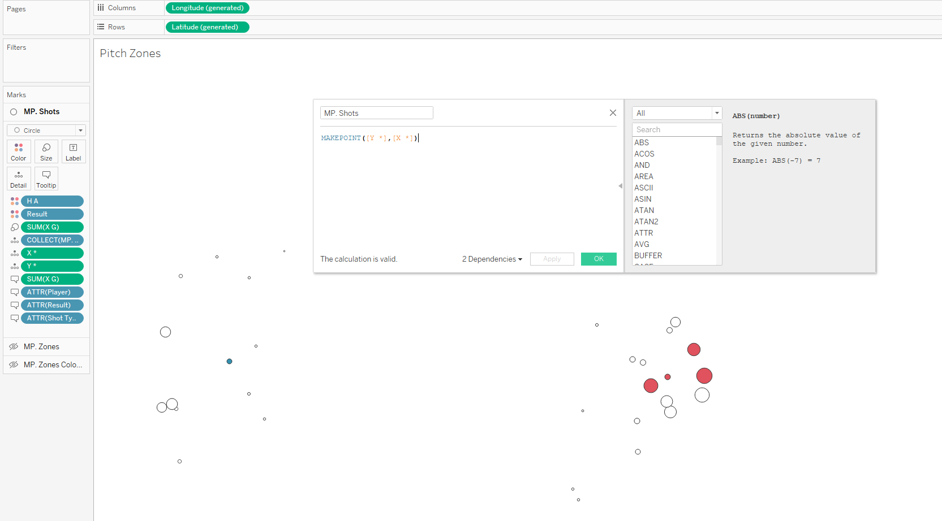Image resolution: width=942 pixels, height=521 pixels.
Task: Click color icon beside H A pill
Action: point(15,201)
